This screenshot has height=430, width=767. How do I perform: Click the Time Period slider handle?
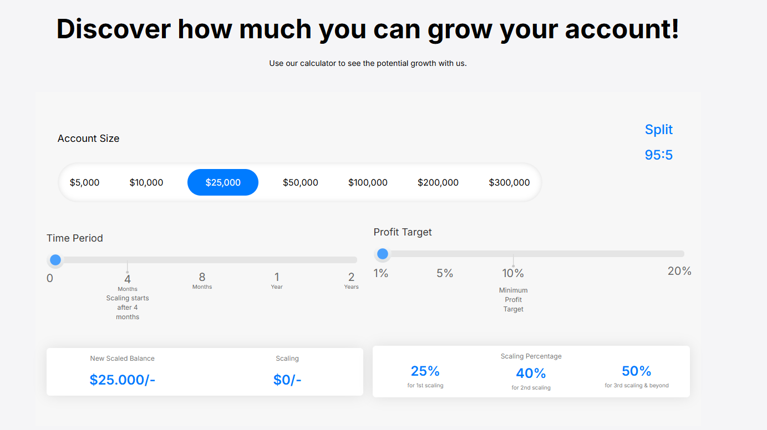55,260
